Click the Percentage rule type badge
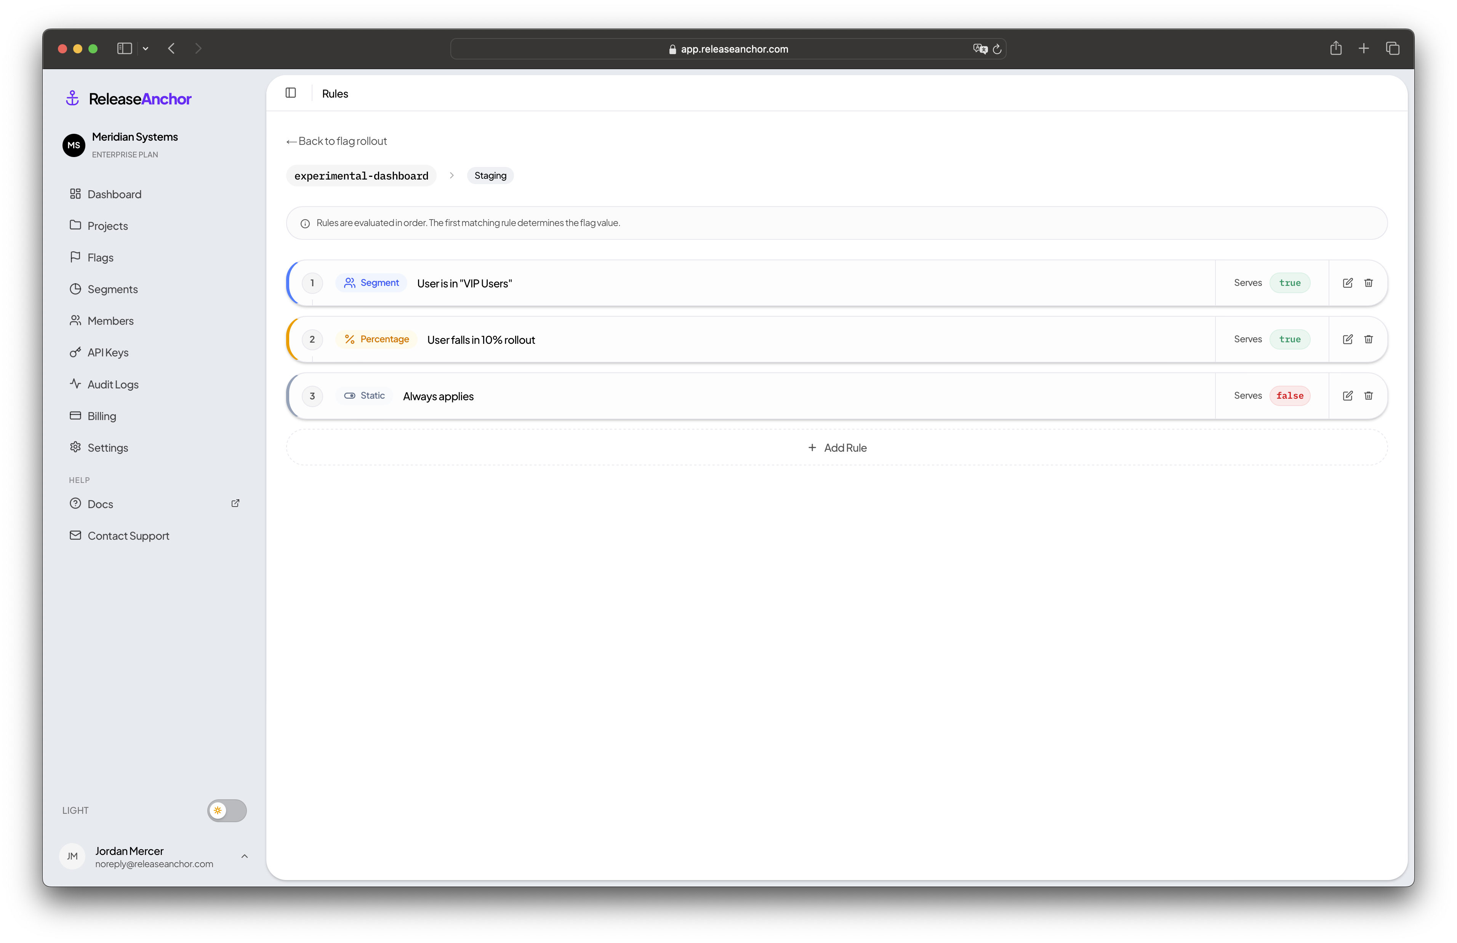This screenshot has height=943, width=1457. tap(376, 339)
